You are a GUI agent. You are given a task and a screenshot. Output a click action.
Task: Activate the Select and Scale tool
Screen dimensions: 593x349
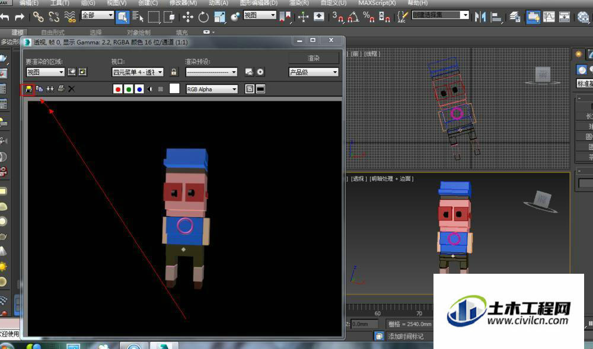(x=219, y=17)
